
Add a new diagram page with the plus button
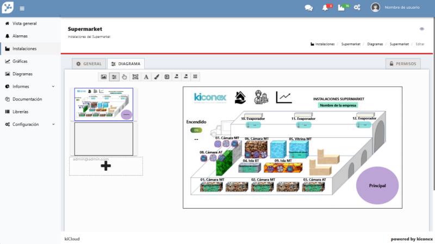(105, 166)
